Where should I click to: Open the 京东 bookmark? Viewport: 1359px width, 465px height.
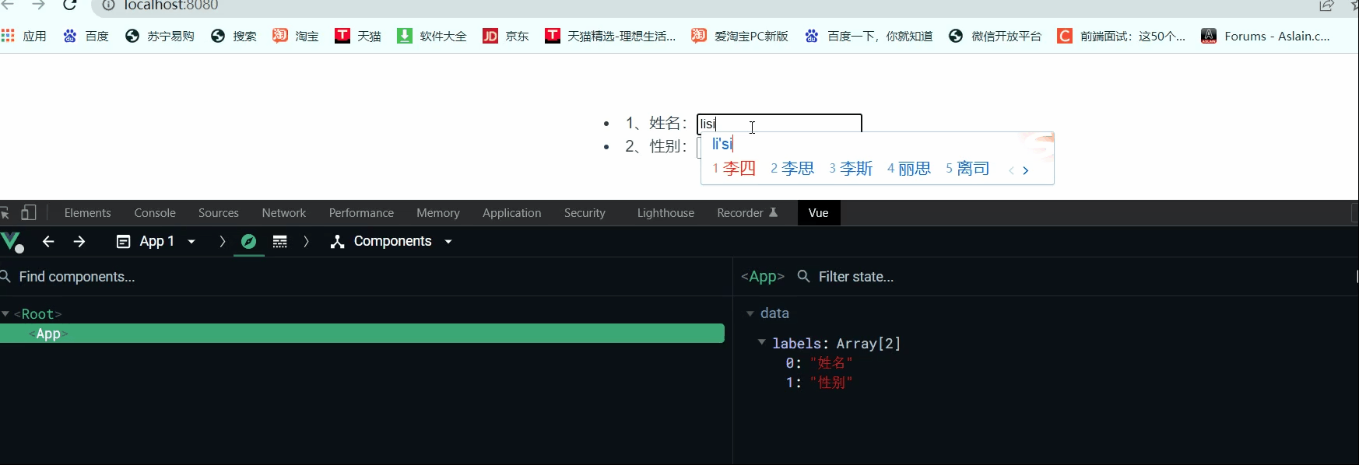pos(506,36)
